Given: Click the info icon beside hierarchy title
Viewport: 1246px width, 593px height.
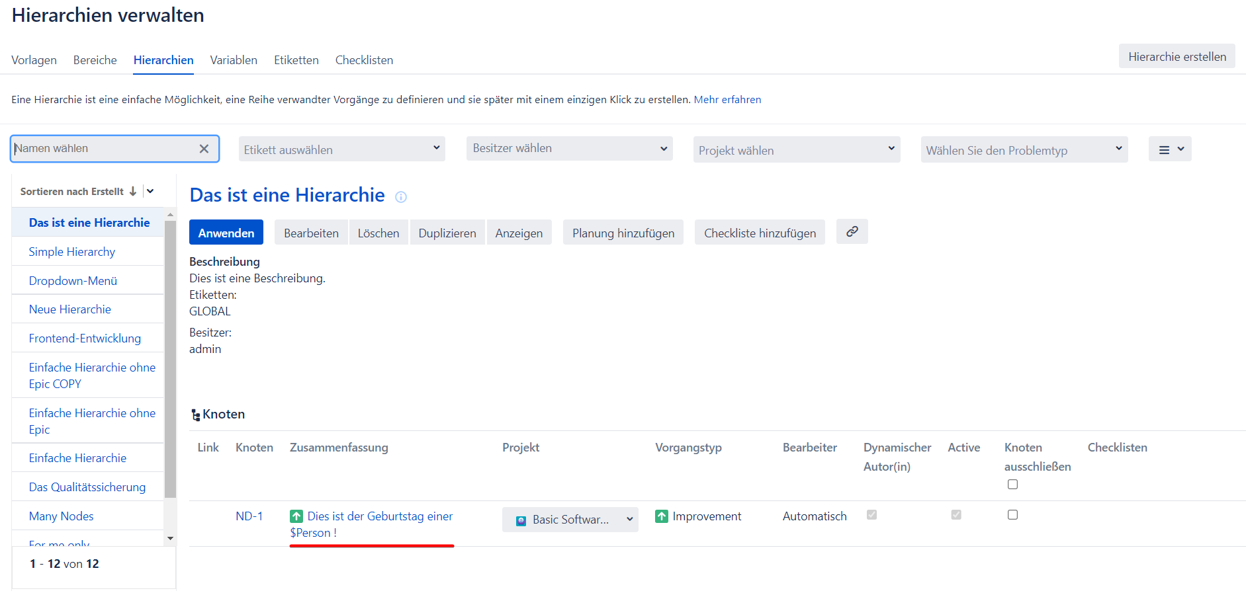Looking at the screenshot, I should pos(401,197).
